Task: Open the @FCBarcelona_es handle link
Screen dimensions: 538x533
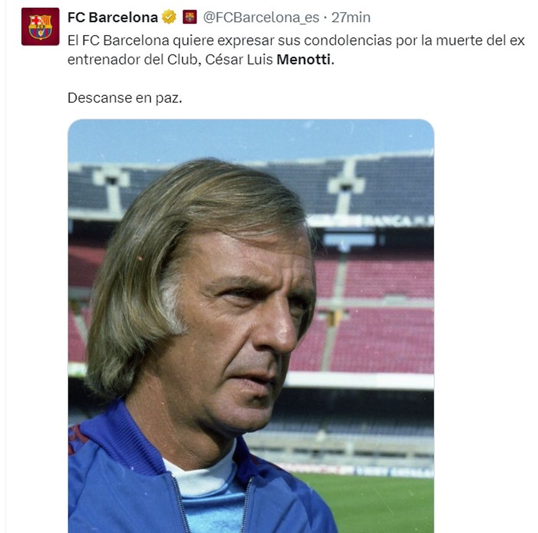Action: 261,17
